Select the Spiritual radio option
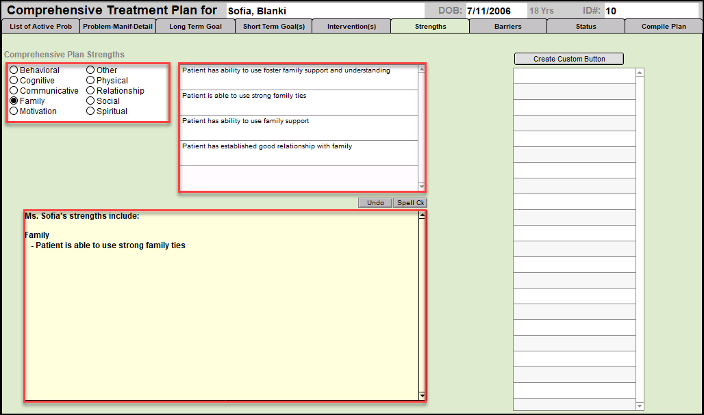 tap(90, 111)
